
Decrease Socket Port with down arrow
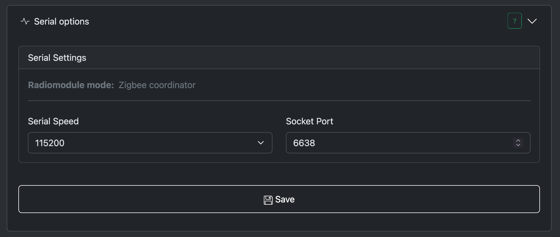click(x=518, y=145)
